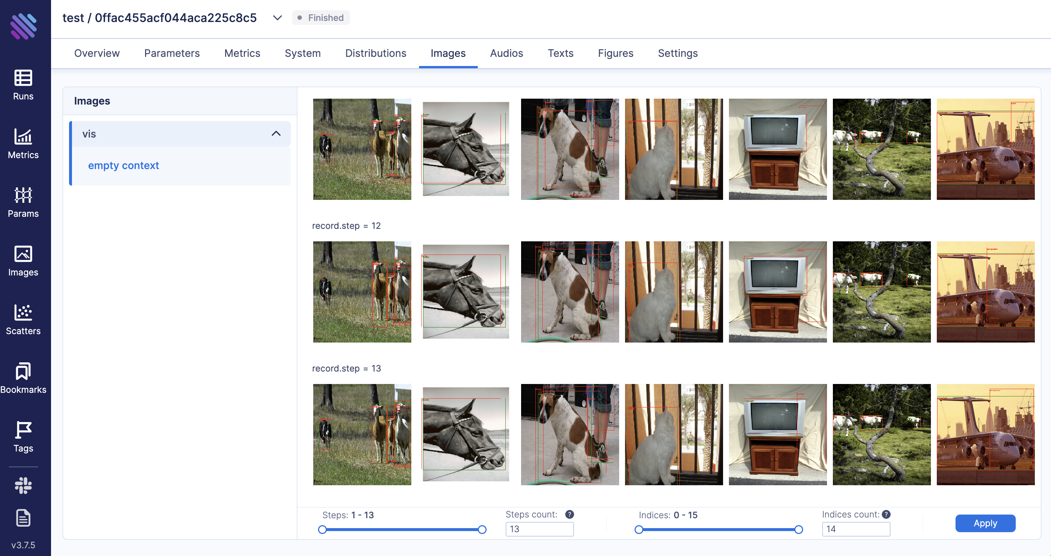Click the Steps range slider right handle
Screen dimensions: 1051x556
pyautogui.click(x=482, y=530)
